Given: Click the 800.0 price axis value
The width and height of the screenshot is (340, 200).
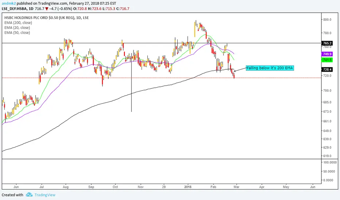Looking at the screenshot, I should coord(327,20).
